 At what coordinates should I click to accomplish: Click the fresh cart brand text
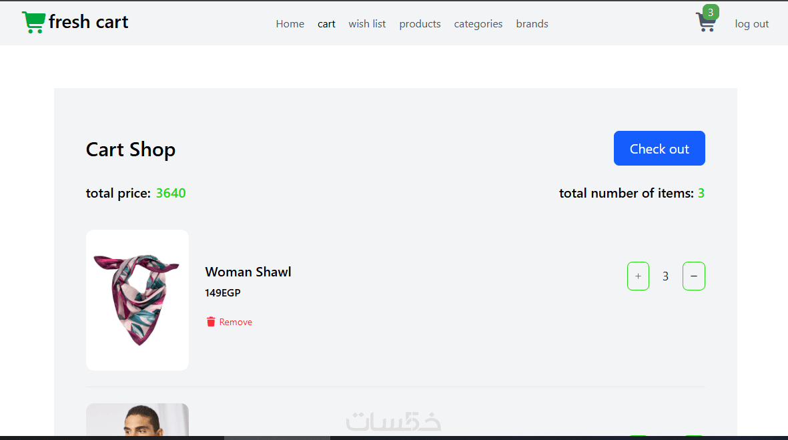[x=89, y=22]
